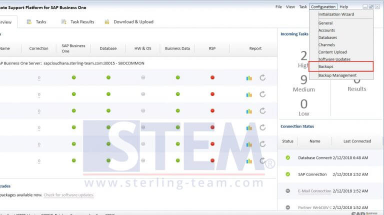Image resolution: width=384 pixels, height=215 pixels.
Task: Click the Help menu
Action: click(x=344, y=7)
